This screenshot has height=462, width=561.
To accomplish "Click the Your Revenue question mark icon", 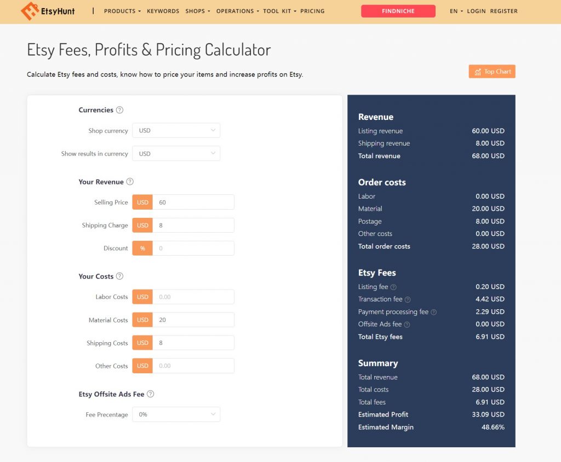I will coord(129,182).
